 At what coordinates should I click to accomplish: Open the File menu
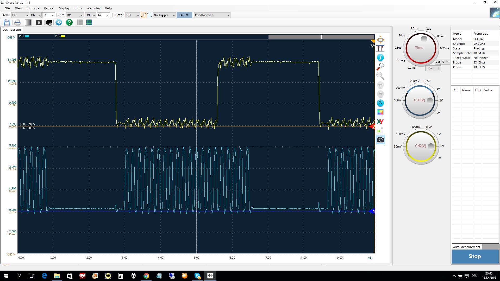[7, 8]
